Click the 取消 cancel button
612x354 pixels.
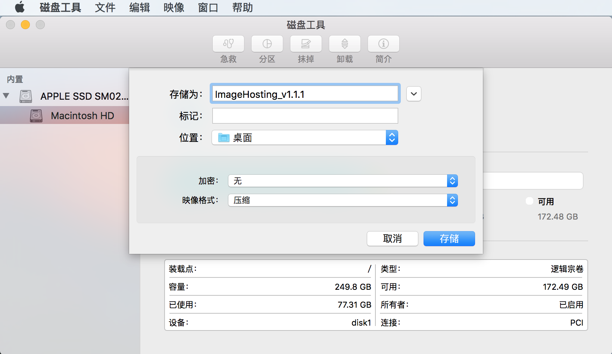(393, 239)
